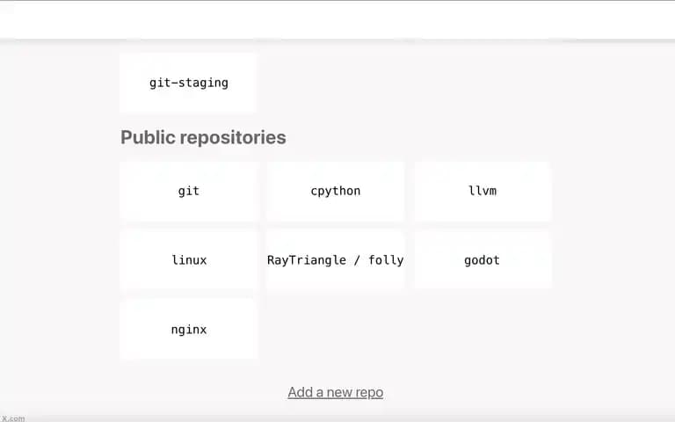Open the RayTriangle / folly repository card

pyautogui.click(x=336, y=260)
